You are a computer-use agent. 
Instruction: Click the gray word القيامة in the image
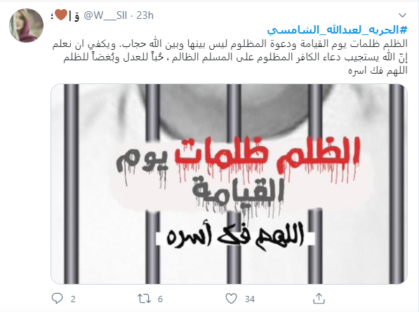(x=237, y=194)
